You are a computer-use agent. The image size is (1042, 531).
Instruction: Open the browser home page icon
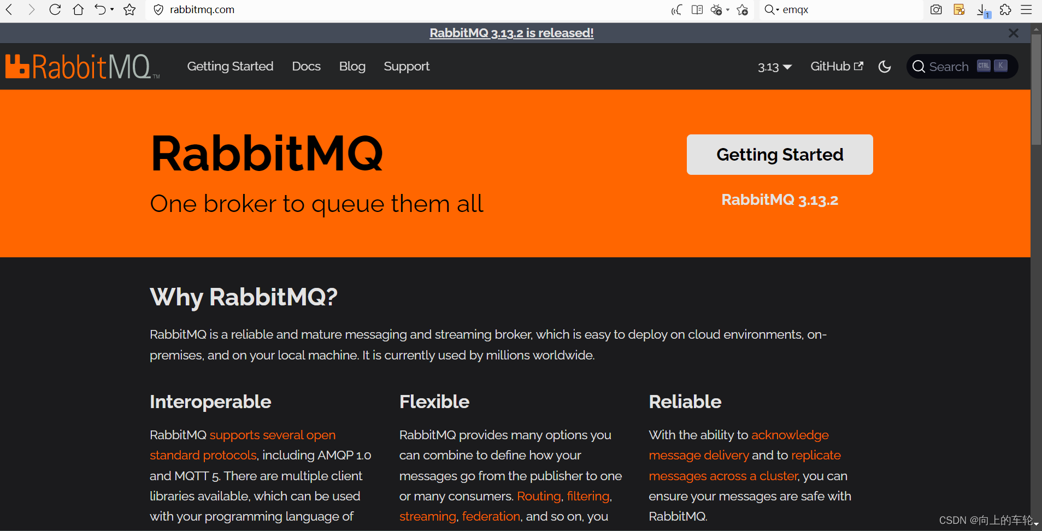(78, 9)
